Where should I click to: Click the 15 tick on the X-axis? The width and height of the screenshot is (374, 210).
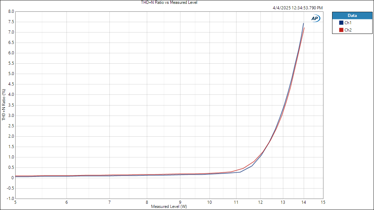(323, 202)
